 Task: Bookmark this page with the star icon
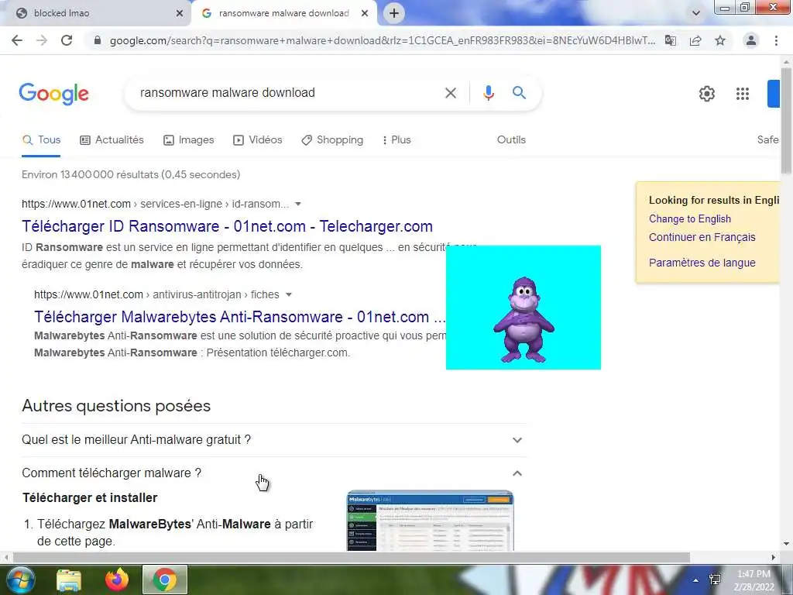pos(720,40)
